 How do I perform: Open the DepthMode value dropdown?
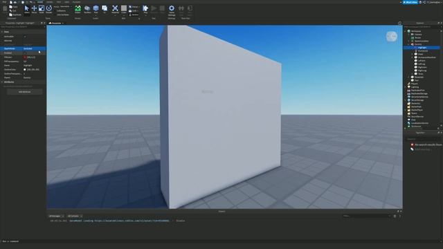point(34,48)
